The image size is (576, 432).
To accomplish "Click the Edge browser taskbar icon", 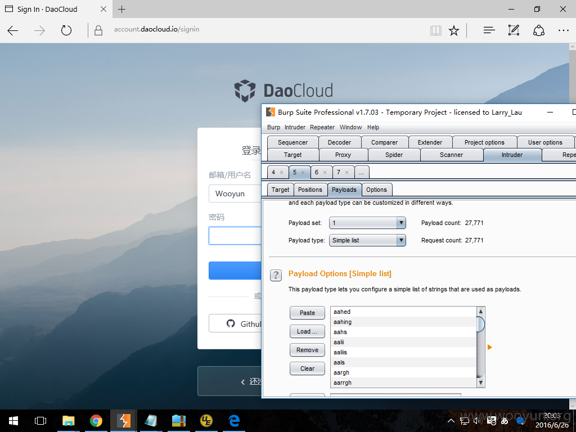I will coord(234,421).
